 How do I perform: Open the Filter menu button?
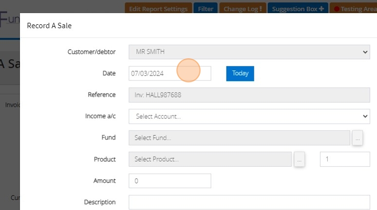tap(206, 9)
